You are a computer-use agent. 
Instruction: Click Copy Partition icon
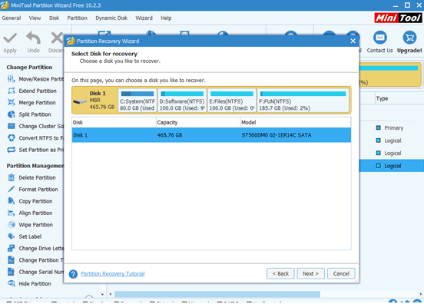[11, 201]
